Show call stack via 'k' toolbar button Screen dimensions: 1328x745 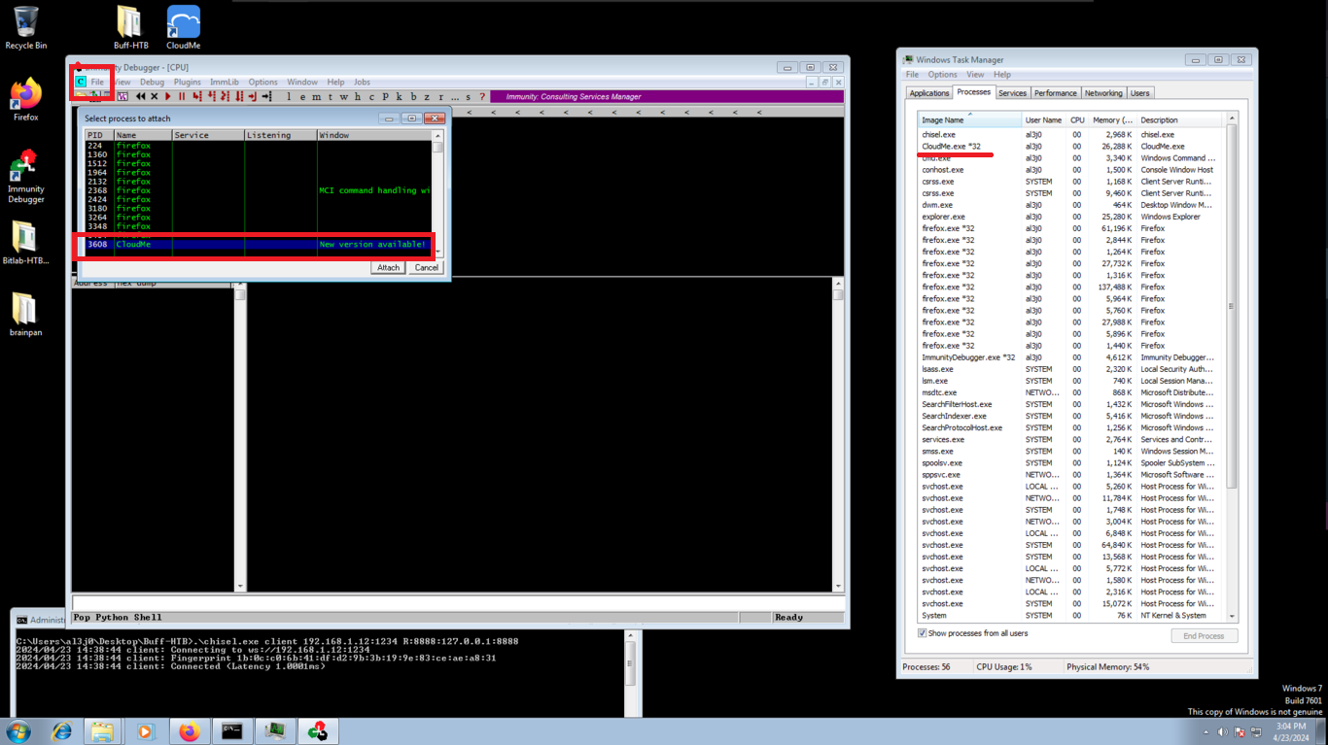coord(399,96)
